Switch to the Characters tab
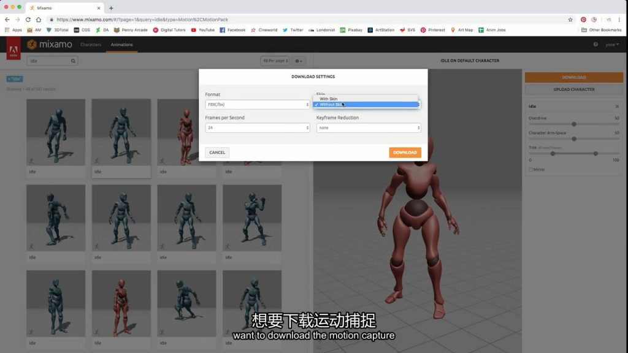The image size is (628, 353). 91,45
